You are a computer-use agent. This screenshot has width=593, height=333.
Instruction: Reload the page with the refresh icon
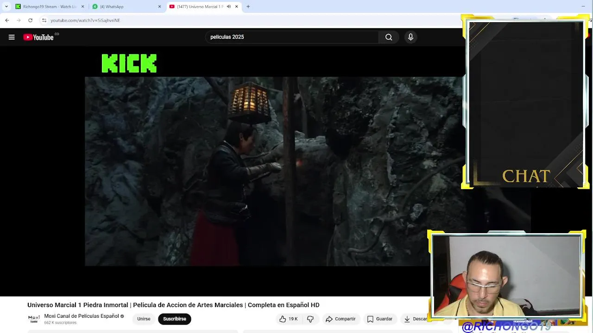tap(30, 20)
